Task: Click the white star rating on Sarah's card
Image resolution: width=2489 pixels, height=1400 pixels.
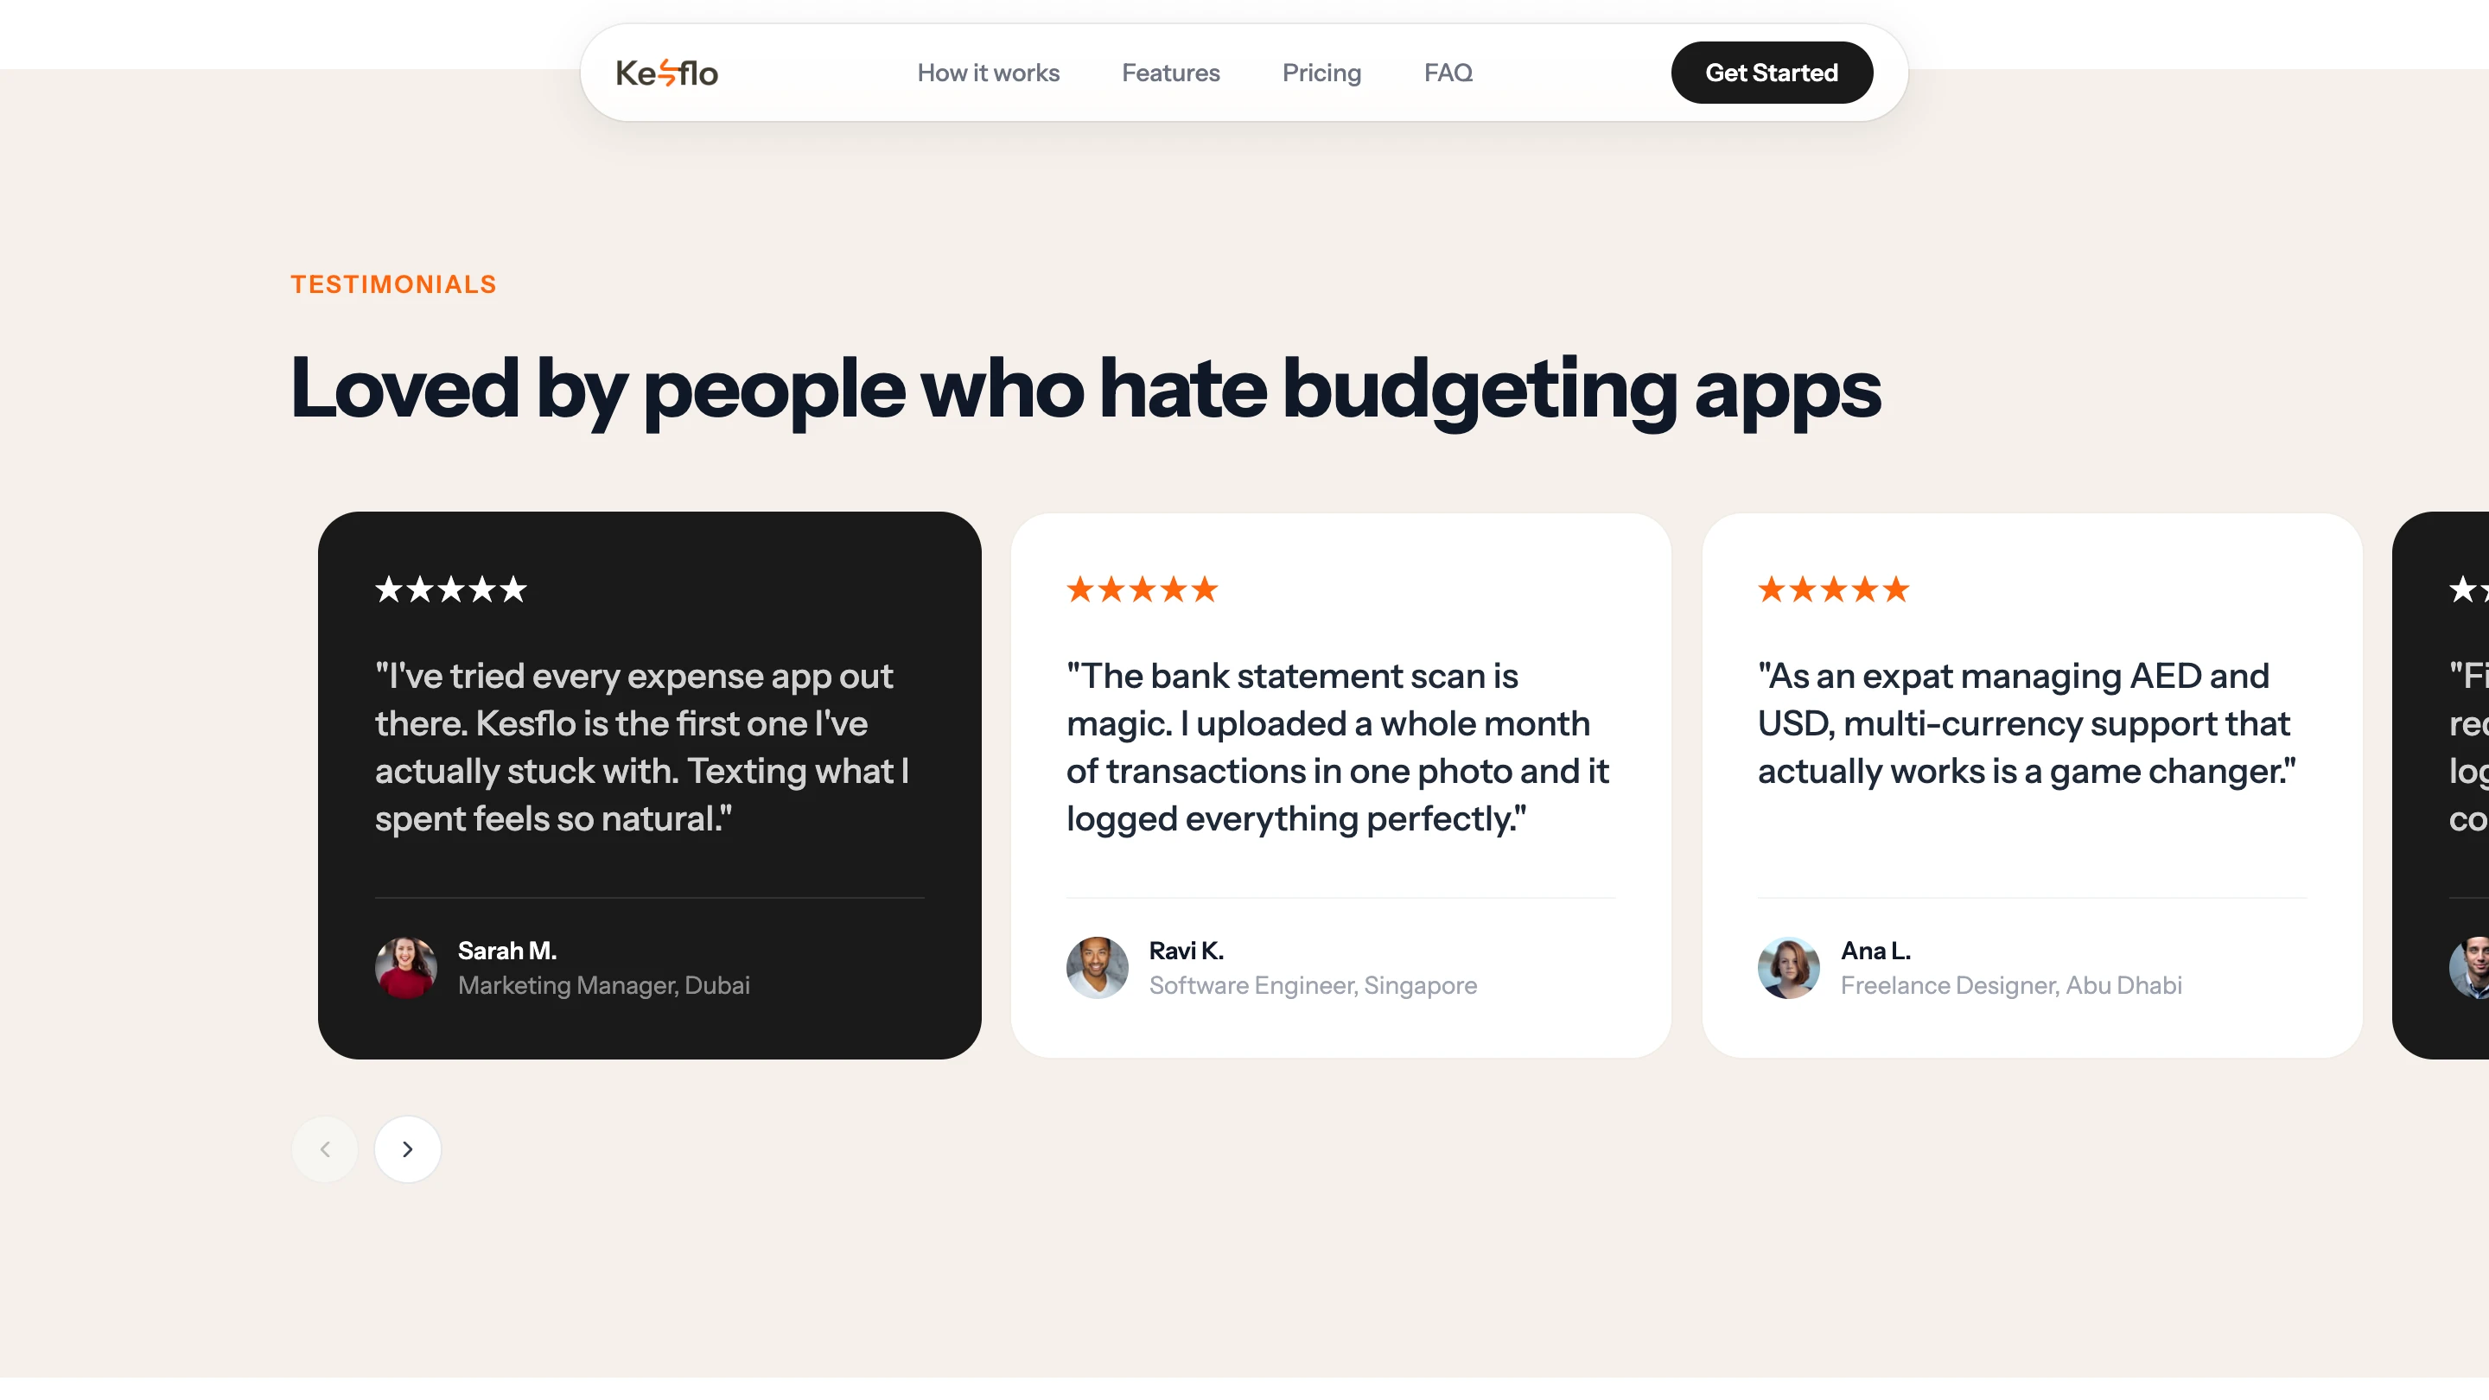Action: tap(451, 589)
